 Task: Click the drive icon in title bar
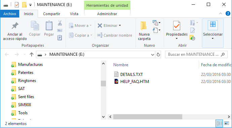pos(6,5)
